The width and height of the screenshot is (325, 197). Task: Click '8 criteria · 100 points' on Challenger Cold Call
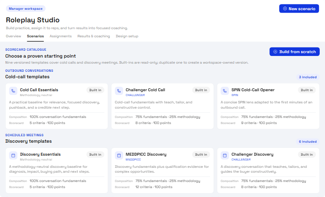tap(153, 123)
